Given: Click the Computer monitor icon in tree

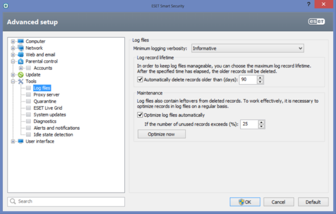Looking at the screenshot, I should [20, 41].
